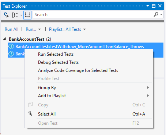Open the Group By icon's dropdown arrow
This screenshot has height=135, width=166.
(x=21, y=15)
